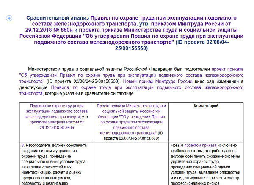Click the text "которые указаны в сравнительной таблице."

pos(90,93)
